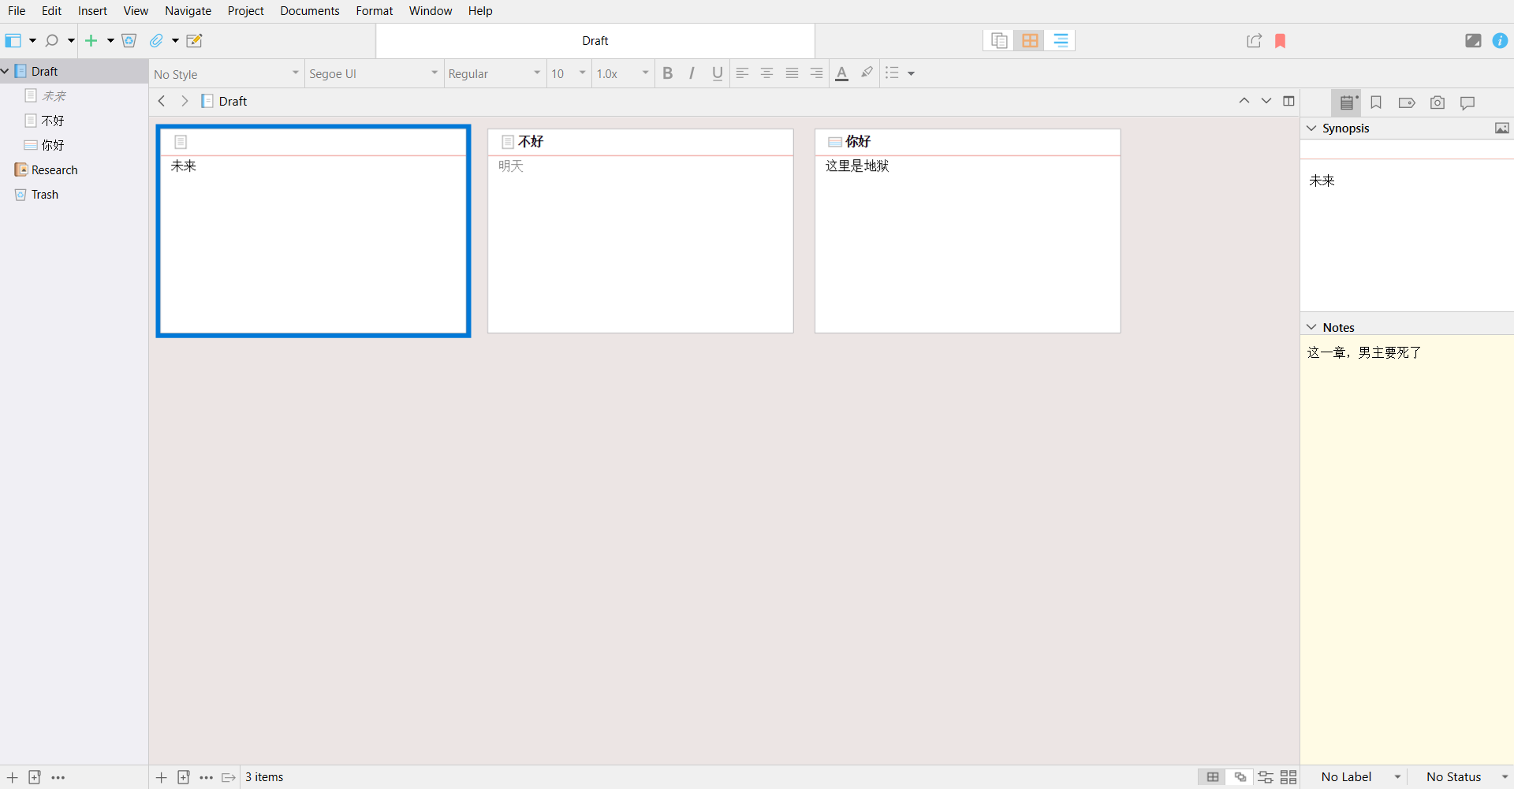The width and height of the screenshot is (1514, 789).
Task: Click the blue Inspector info icon
Action: coord(1500,41)
